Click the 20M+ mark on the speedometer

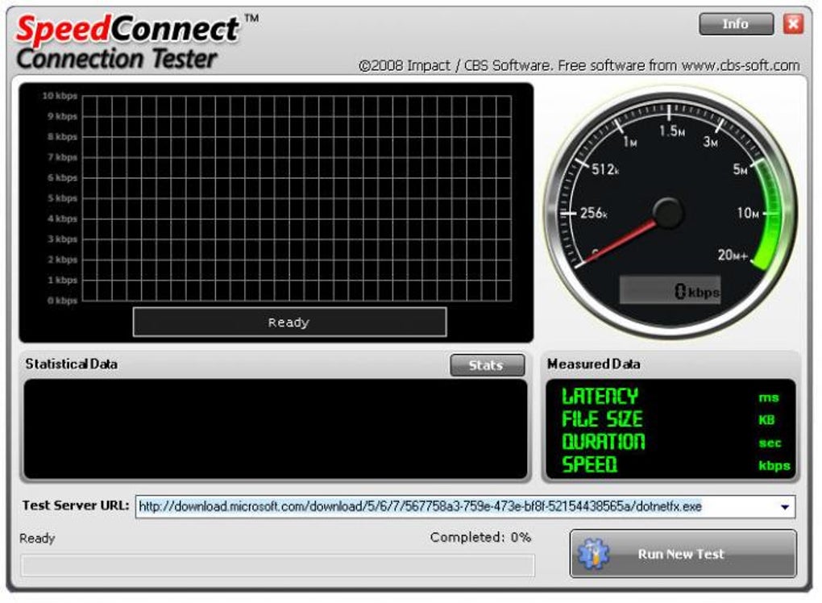[x=733, y=256]
